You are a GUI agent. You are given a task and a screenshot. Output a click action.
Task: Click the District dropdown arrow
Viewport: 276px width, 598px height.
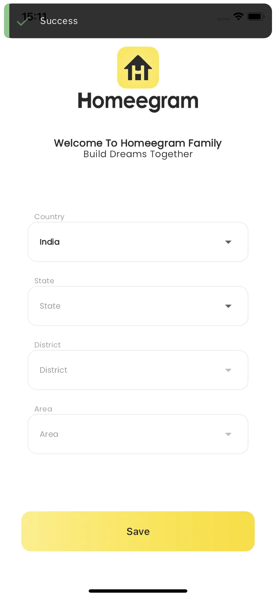228,370
